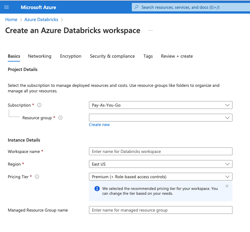Click the Pricing Tier info icon
Screen dimensions: 250x232
(x=37, y=177)
